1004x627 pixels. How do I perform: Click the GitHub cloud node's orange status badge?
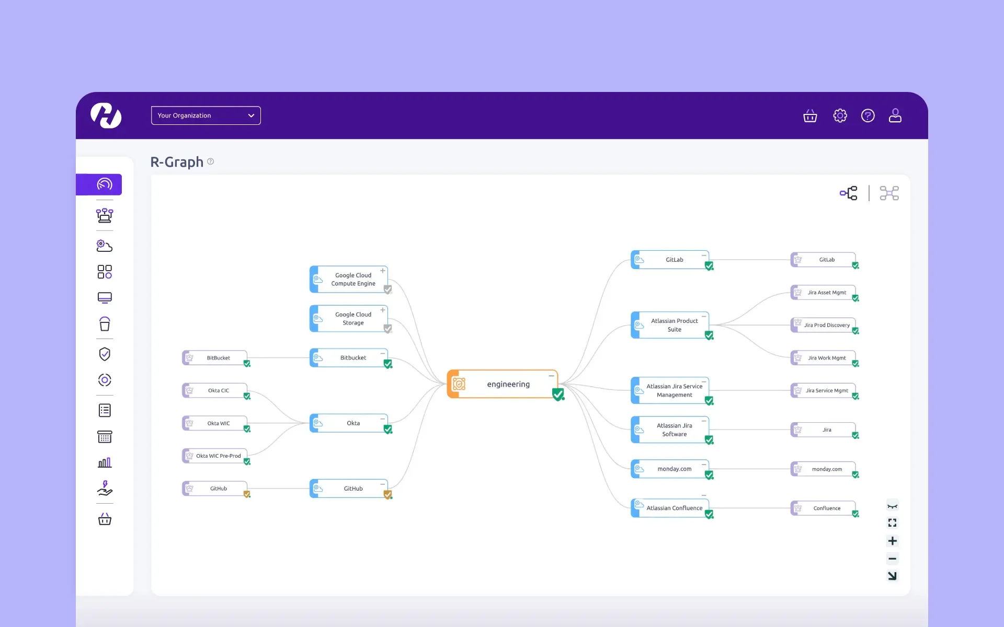pos(388,494)
